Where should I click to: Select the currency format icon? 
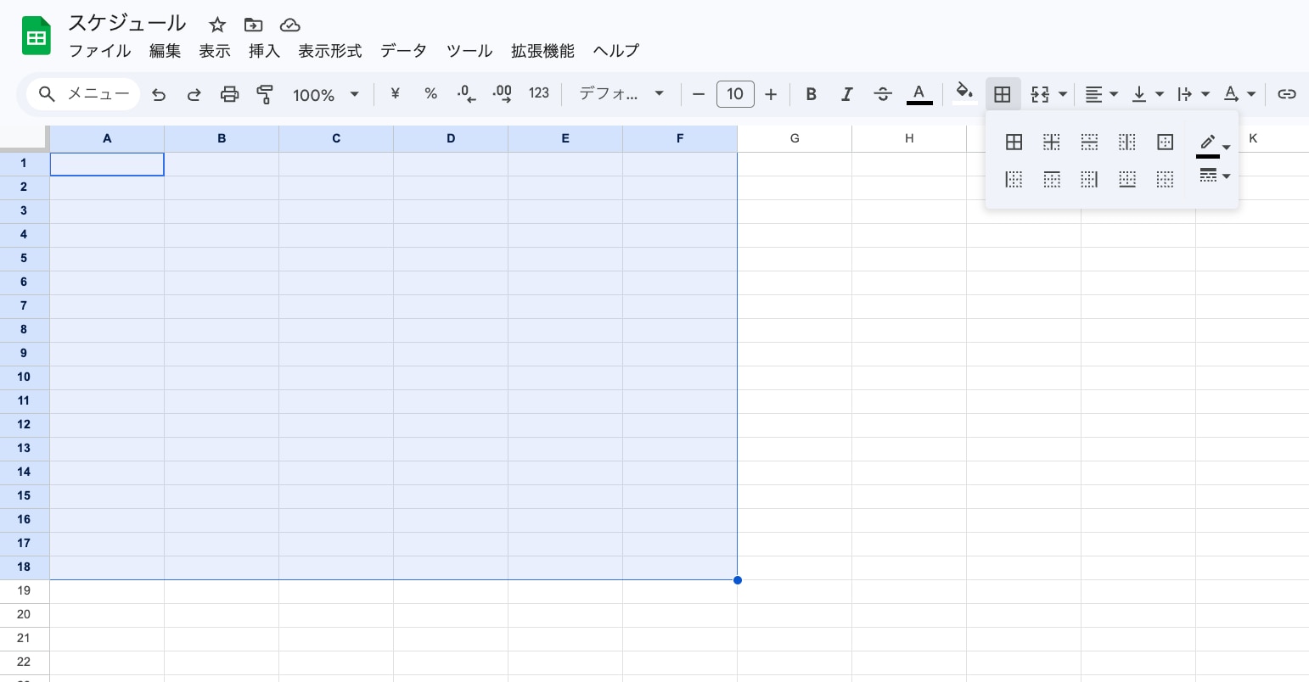point(395,94)
